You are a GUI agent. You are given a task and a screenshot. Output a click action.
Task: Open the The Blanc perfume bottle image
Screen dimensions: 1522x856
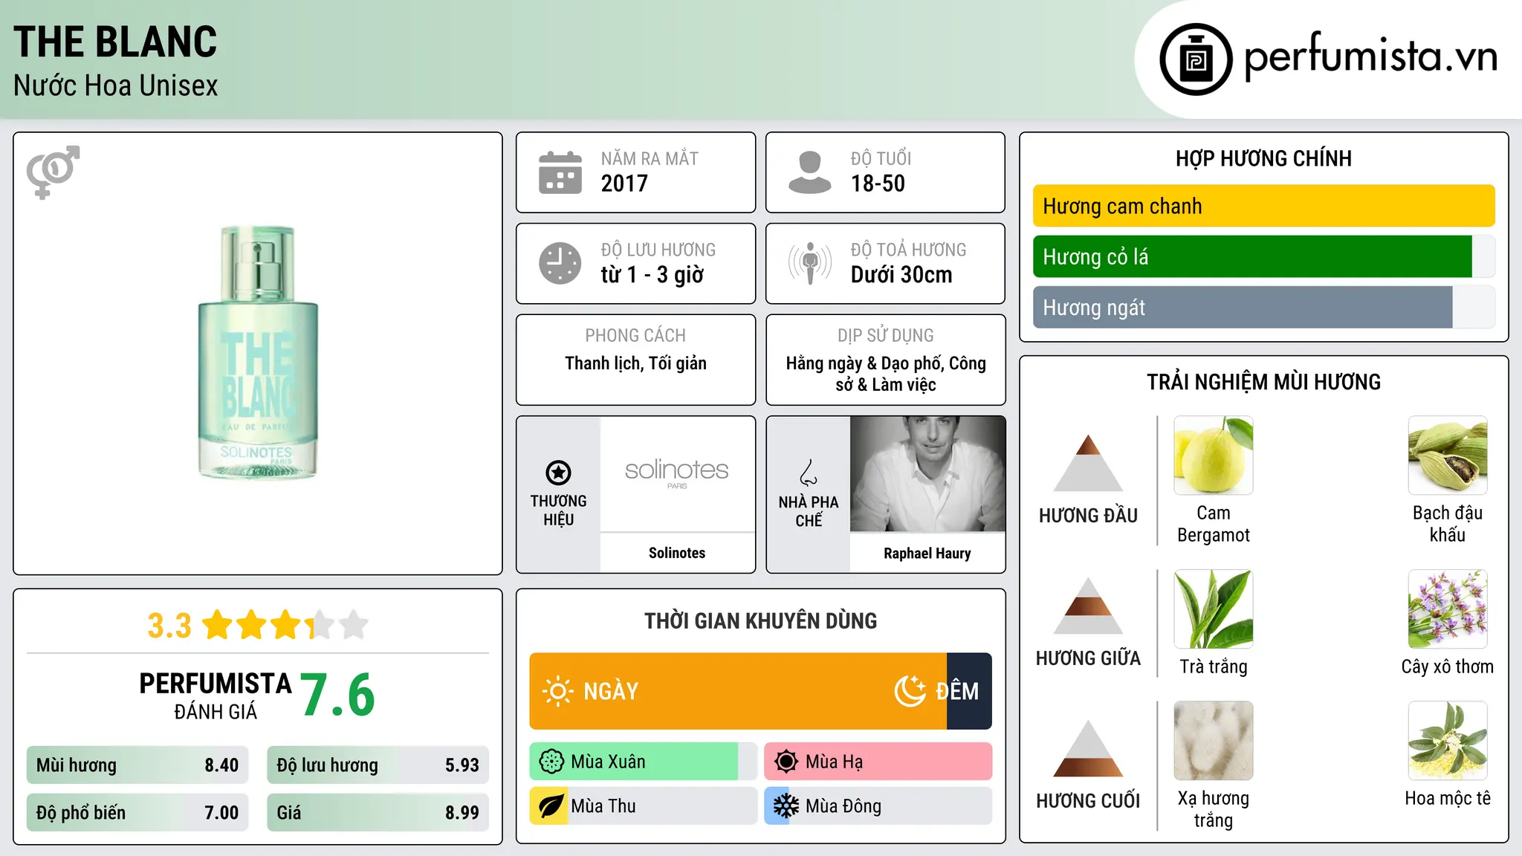pyautogui.click(x=258, y=352)
